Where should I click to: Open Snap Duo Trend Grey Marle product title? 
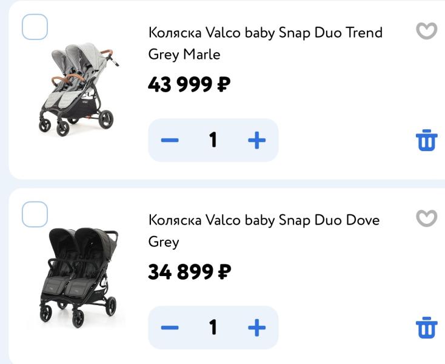(266, 43)
